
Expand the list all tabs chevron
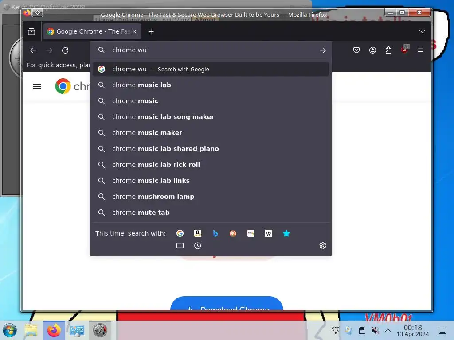tap(422, 31)
